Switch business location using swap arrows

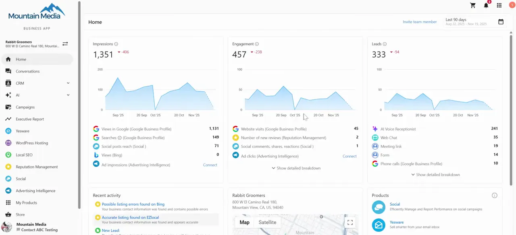65,44
